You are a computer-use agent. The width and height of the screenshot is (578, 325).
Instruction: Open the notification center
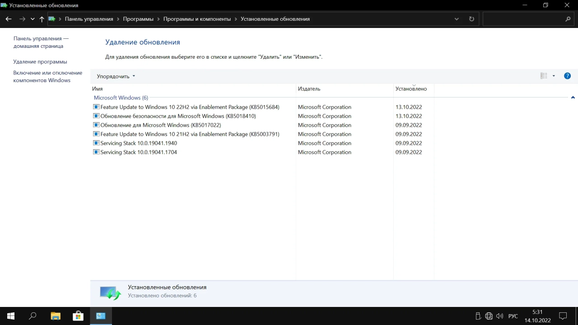coord(563,316)
